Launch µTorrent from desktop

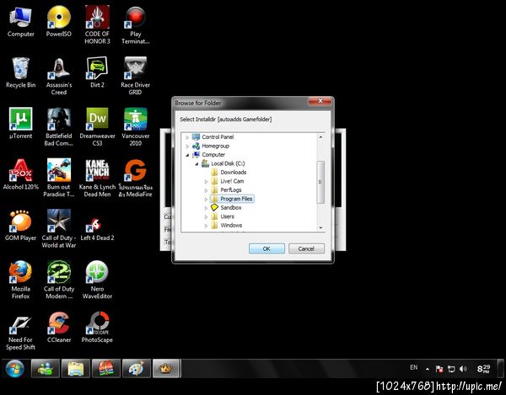20,124
